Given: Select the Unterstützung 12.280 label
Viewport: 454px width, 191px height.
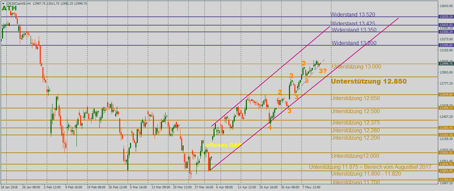Looking at the screenshot, I should (355, 130).
